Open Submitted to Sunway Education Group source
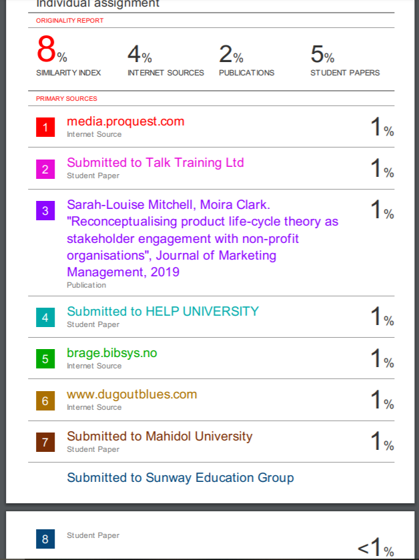This screenshot has height=560, width=419. (180, 478)
